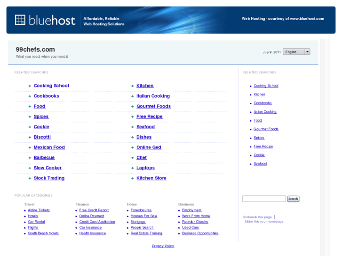Open the Privacy Policy link

click(163, 246)
